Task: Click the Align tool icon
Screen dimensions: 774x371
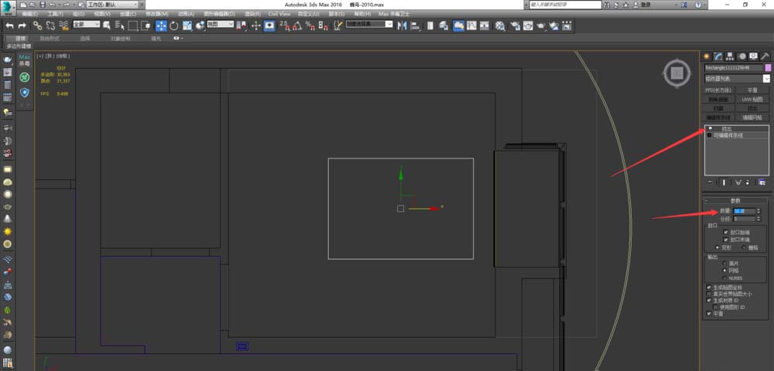Action: 416,26
